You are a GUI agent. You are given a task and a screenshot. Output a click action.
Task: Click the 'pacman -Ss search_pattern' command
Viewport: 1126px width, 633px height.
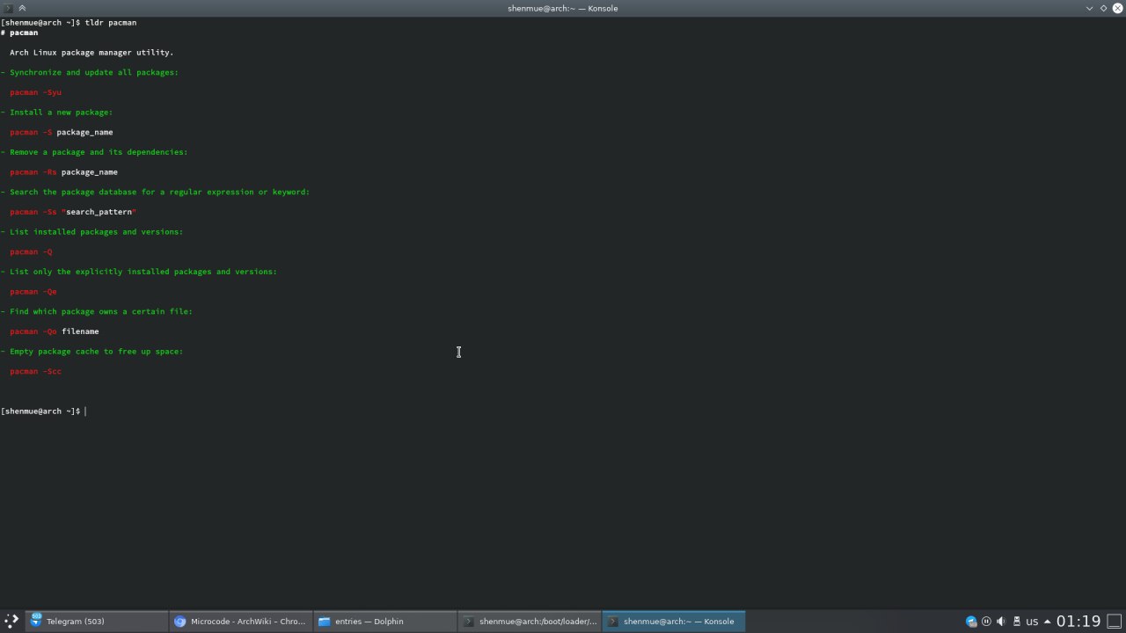(73, 212)
